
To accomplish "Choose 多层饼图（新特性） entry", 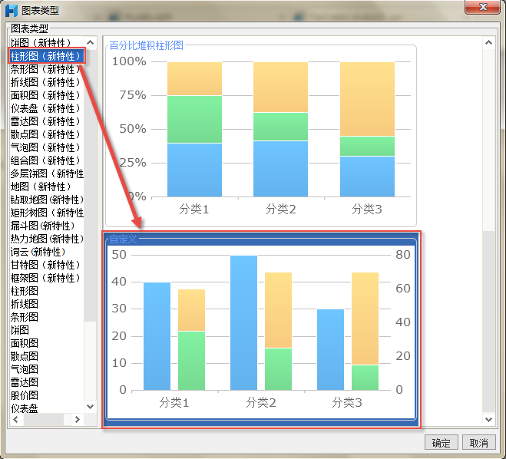I will (x=47, y=173).
